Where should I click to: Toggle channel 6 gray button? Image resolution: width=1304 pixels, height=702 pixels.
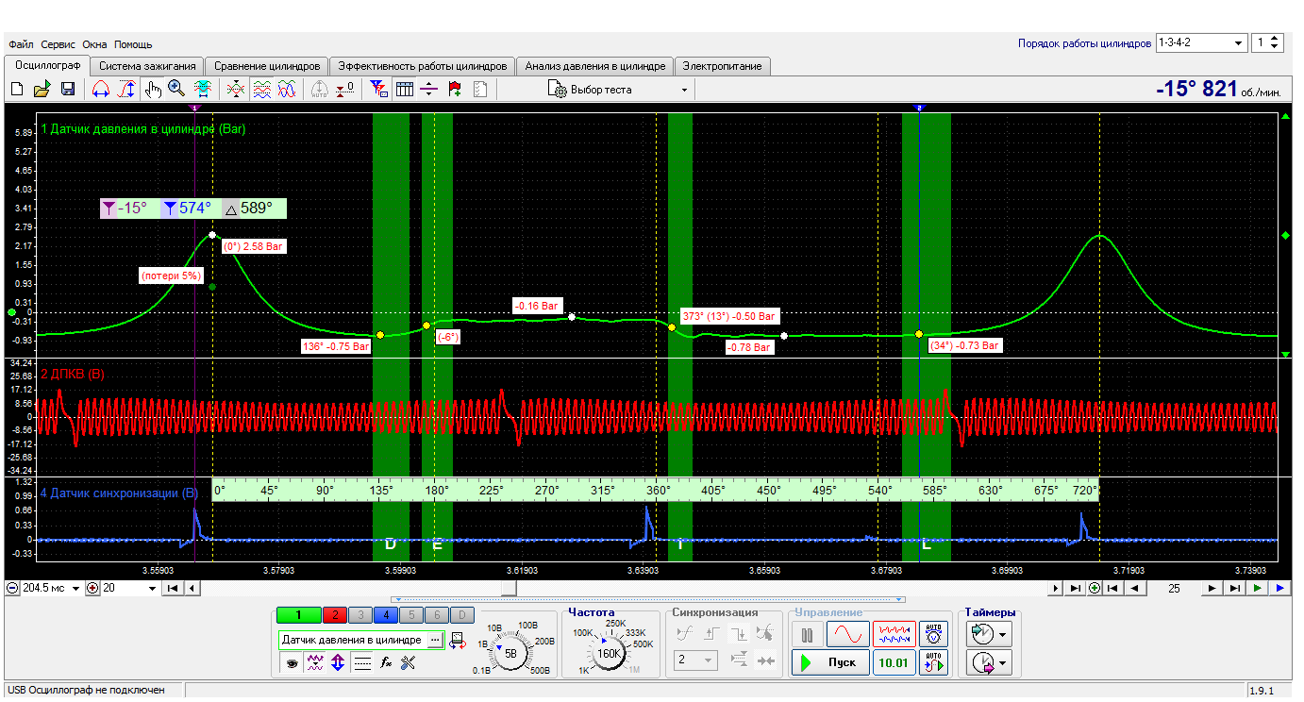coord(436,615)
